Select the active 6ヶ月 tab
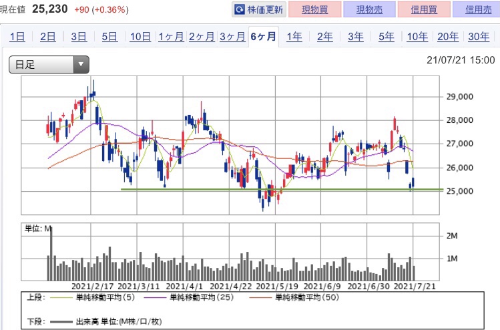 click(264, 37)
